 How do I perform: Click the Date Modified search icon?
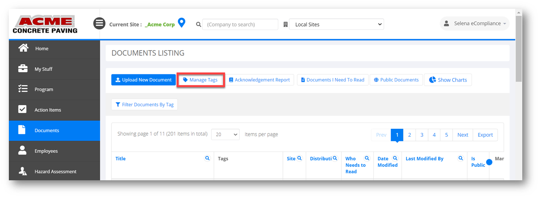[395, 158]
